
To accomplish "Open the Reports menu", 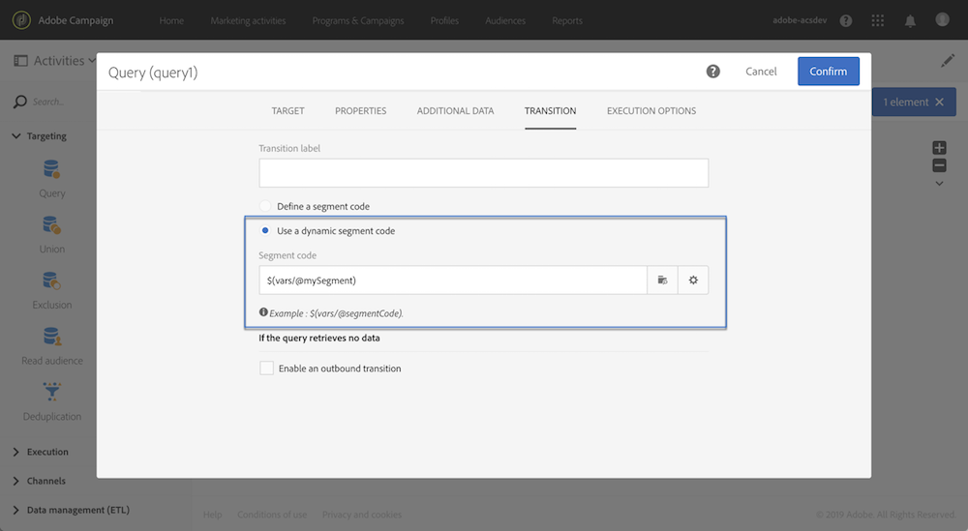I will point(567,20).
